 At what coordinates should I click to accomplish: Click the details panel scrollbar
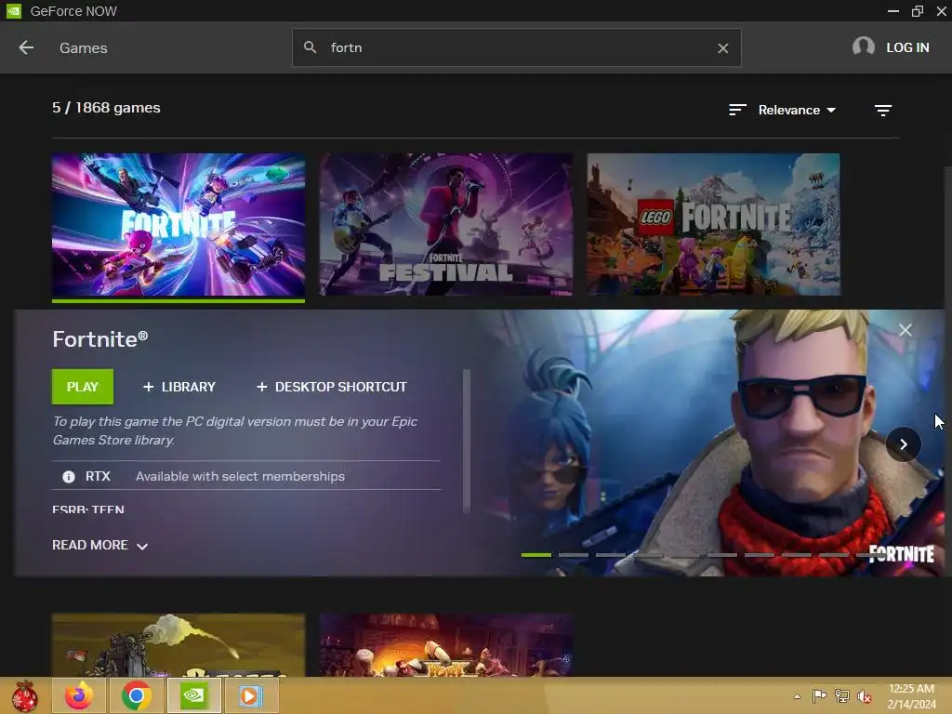[467, 442]
